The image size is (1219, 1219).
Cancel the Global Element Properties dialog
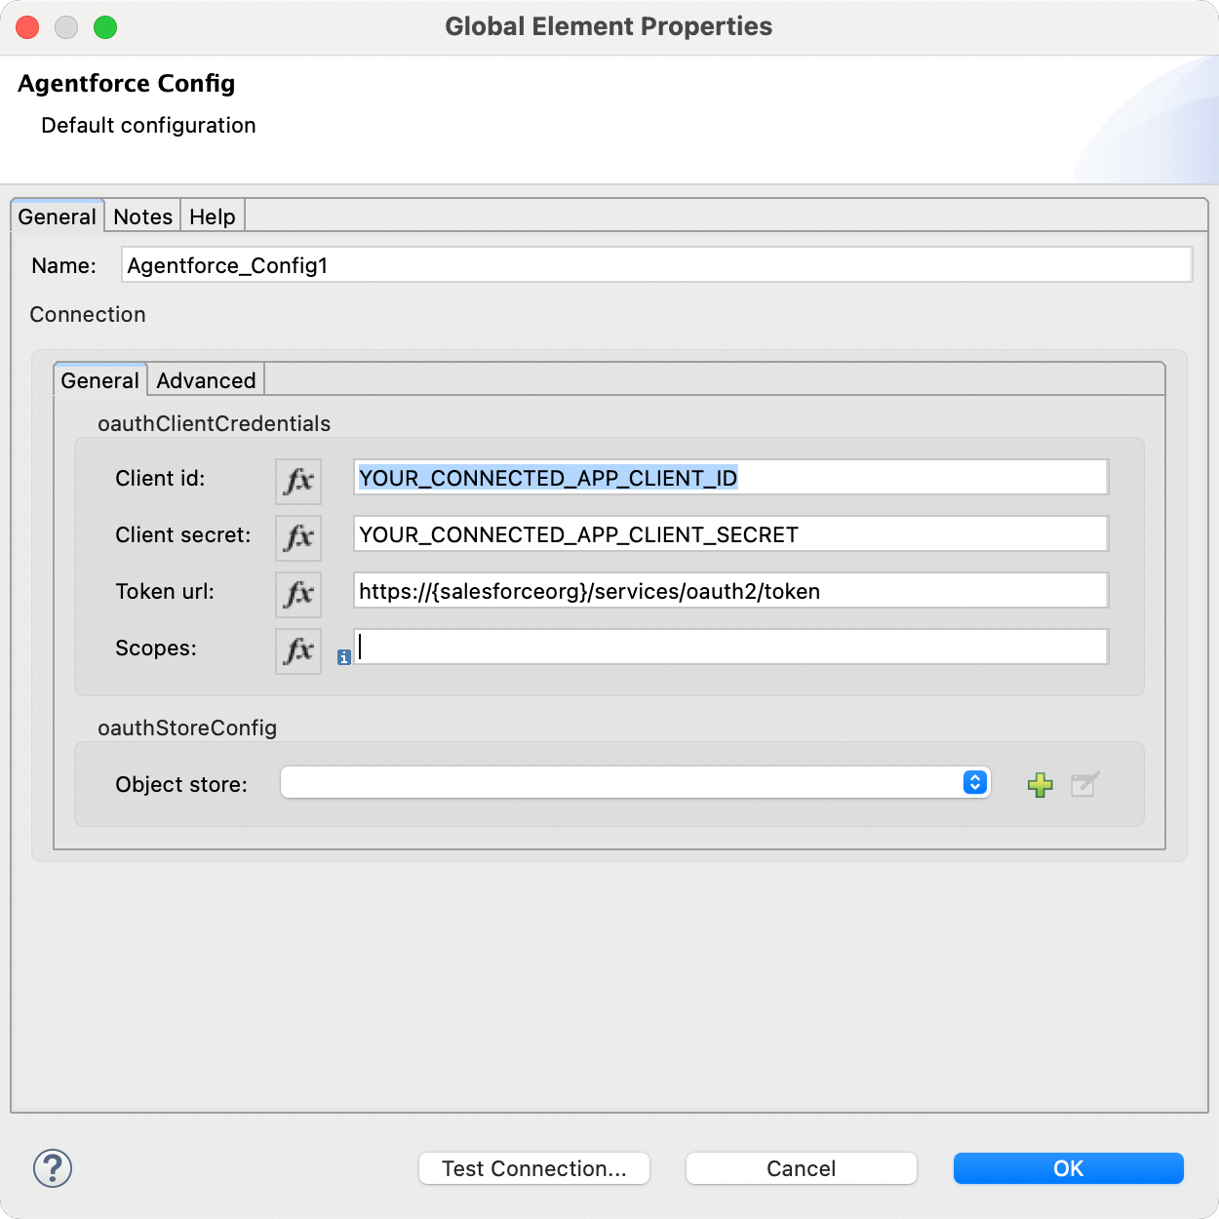(x=802, y=1168)
